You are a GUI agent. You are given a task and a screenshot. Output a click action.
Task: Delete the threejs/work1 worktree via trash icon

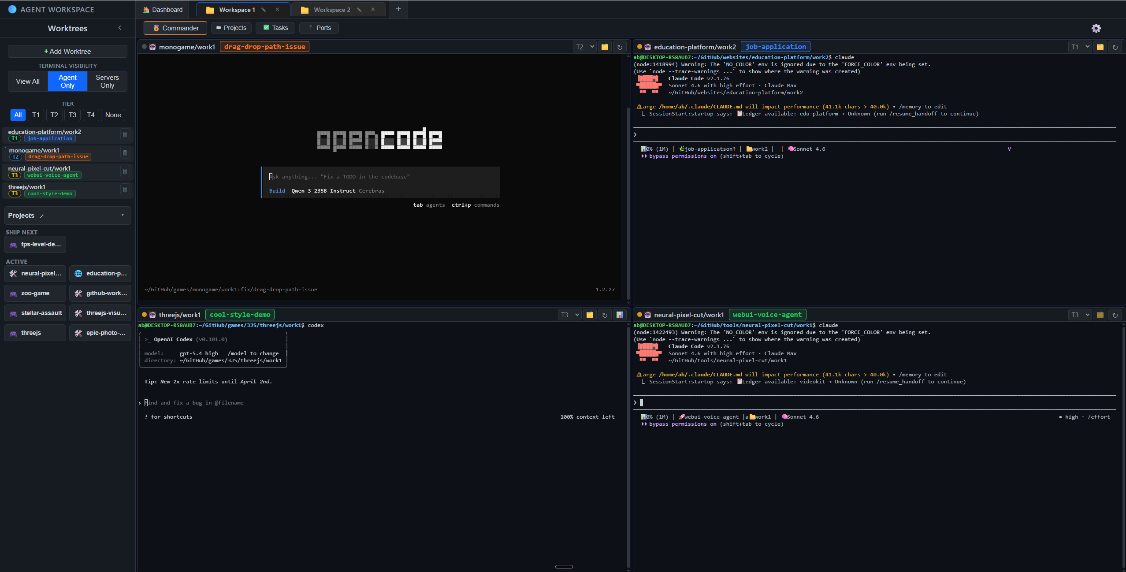[125, 189]
